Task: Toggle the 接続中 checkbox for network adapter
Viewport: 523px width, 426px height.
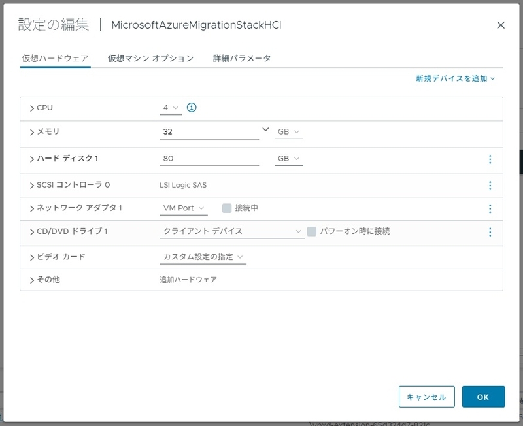Action: tap(227, 208)
